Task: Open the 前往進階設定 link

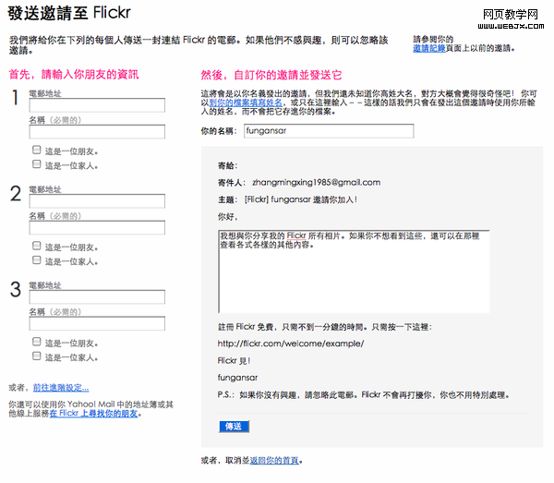Action: point(61,387)
